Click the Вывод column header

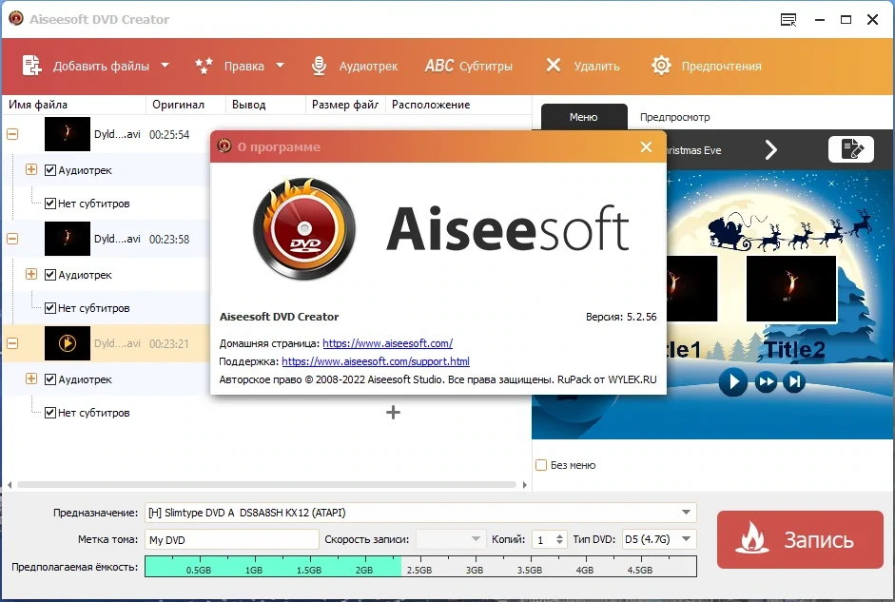(x=265, y=105)
